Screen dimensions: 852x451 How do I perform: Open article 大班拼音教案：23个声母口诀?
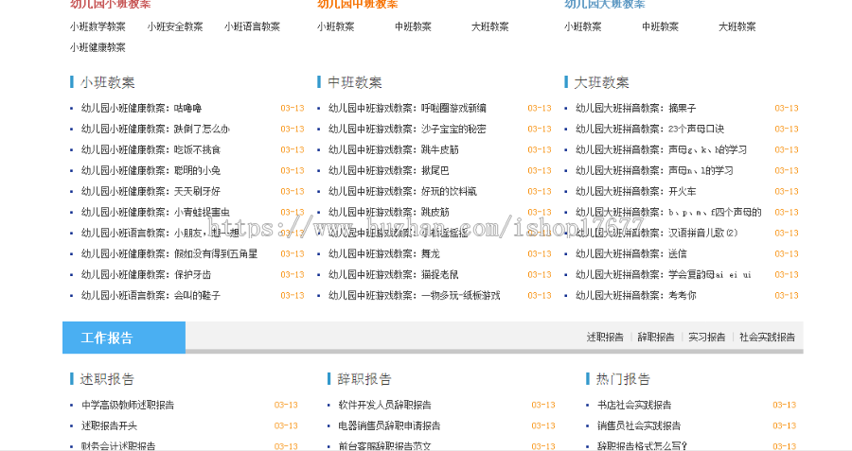pos(649,129)
